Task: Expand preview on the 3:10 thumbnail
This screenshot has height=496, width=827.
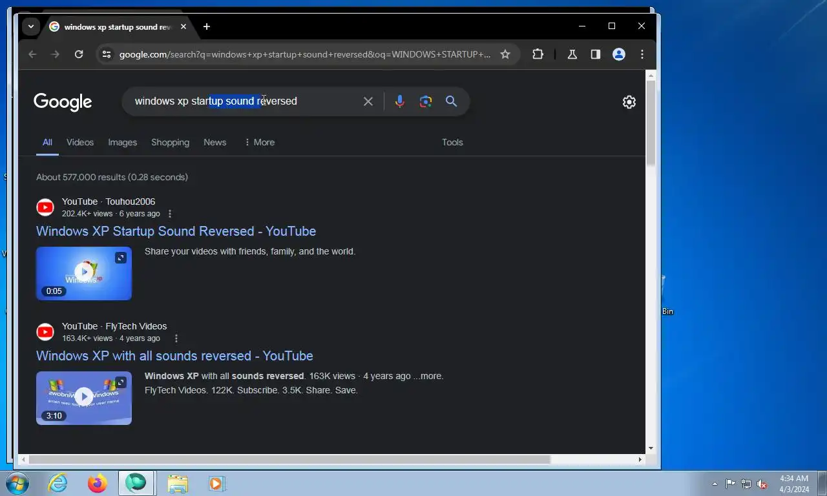Action: coord(121,382)
